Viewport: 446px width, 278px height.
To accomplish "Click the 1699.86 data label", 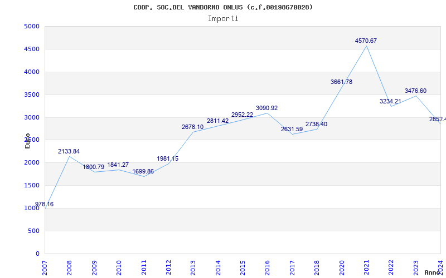I will point(143,172).
